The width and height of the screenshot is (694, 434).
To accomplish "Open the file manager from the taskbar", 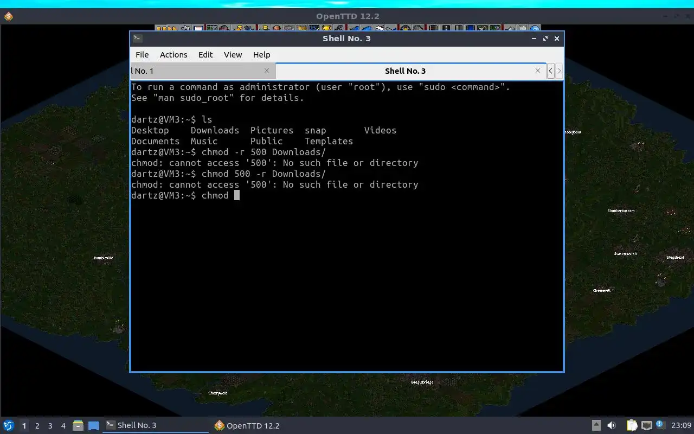I will click(x=78, y=426).
